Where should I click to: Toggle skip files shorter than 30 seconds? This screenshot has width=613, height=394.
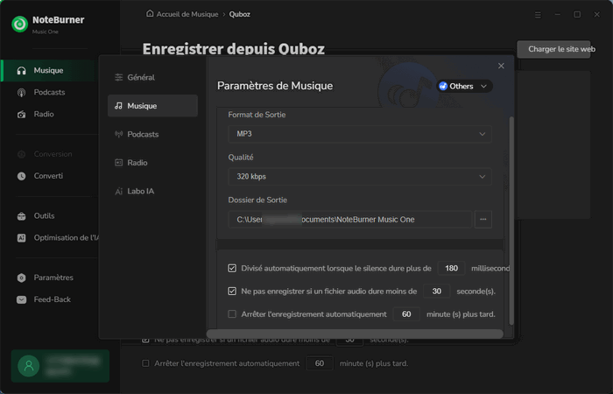[232, 292]
